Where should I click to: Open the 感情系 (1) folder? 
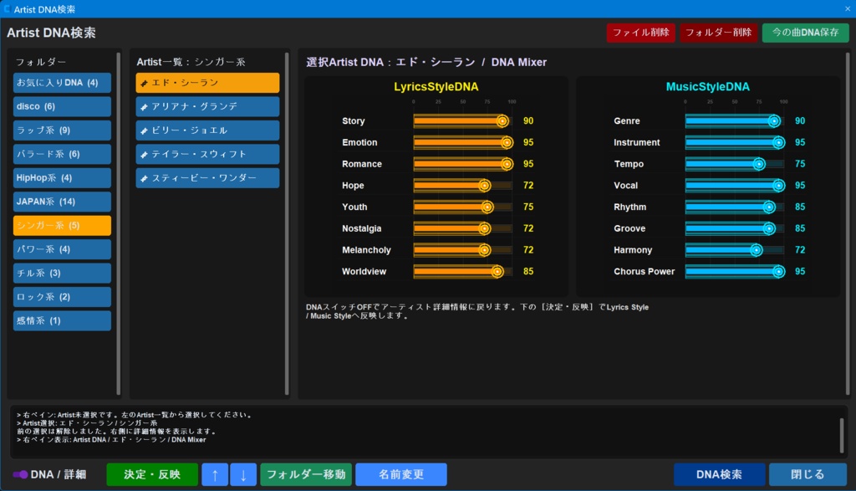pyautogui.click(x=62, y=320)
